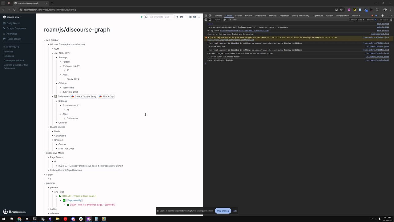This screenshot has width=394, height=222.
Task: Toggle the console sidebar icon
Action: (206, 20)
